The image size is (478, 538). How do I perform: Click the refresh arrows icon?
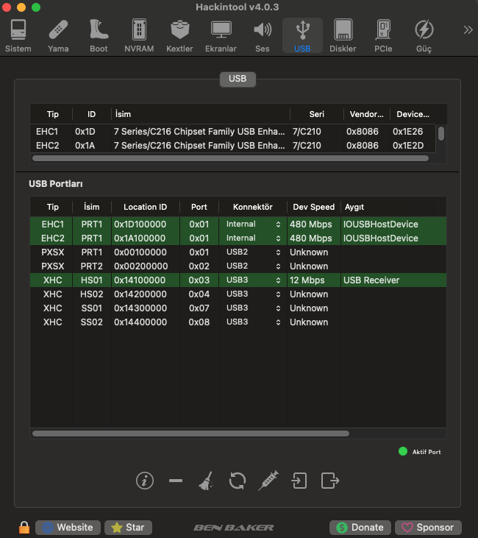(x=237, y=481)
